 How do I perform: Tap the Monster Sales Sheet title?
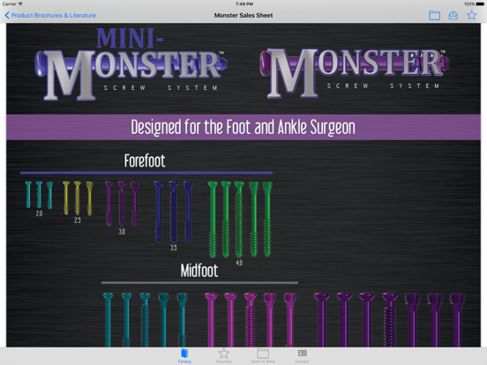pyautogui.click(x=243, y=15)
